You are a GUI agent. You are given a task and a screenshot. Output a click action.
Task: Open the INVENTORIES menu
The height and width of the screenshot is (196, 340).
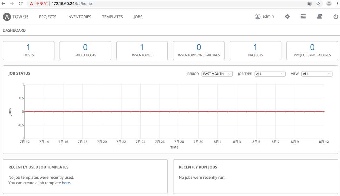[x=79, y=17]
